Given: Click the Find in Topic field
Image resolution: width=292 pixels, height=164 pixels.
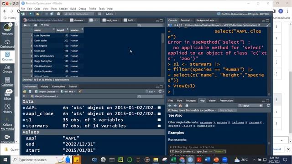Looking at the screenshot, I should click(227, 110).
